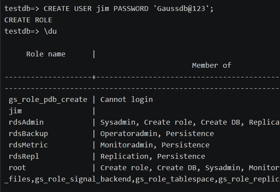Viewport: 280px width, 192px height.
Task: Select the rdsMetric role name
Action: pyautogui.click(x=28, y=145)
